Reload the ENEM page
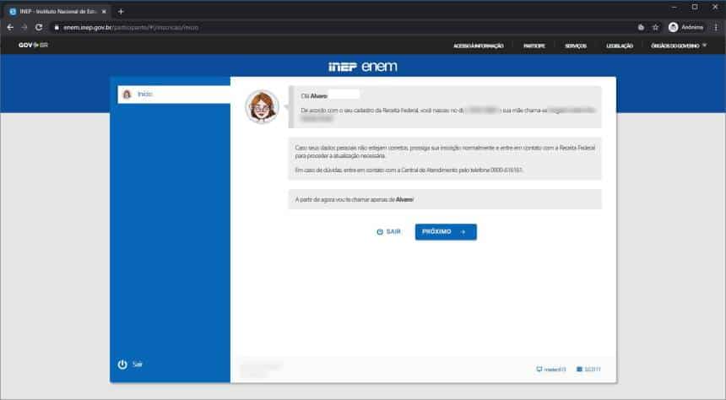 point(39,27)
